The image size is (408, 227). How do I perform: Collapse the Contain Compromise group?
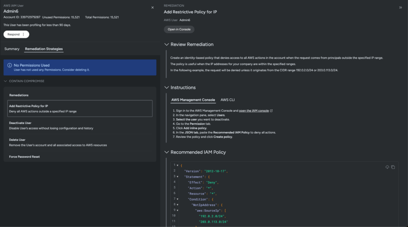tap(6, 81)
